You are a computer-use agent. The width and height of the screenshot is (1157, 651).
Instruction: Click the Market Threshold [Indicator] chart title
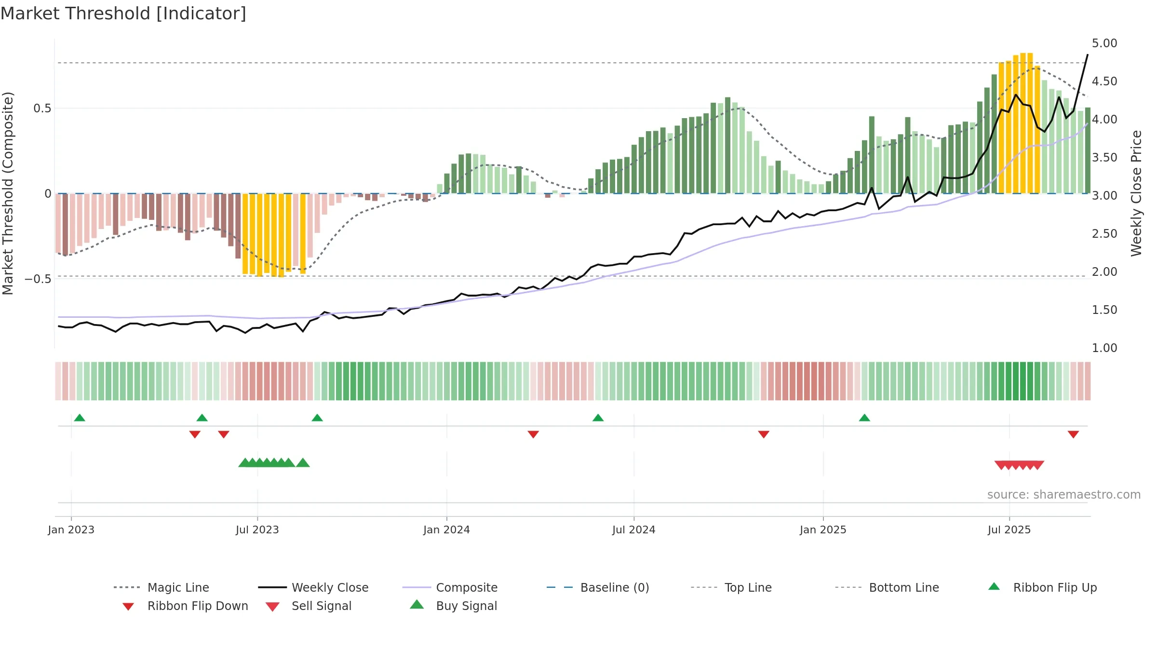click(123, 14)
